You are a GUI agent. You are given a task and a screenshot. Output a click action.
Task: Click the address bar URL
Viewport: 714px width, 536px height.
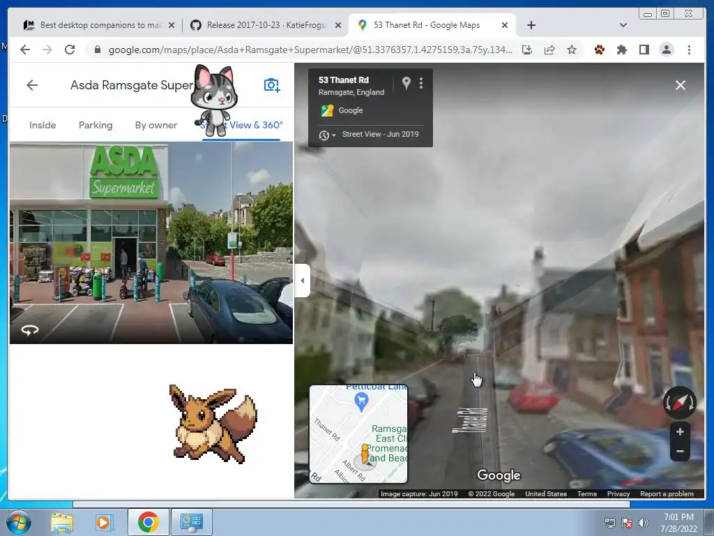coord(310,50)
